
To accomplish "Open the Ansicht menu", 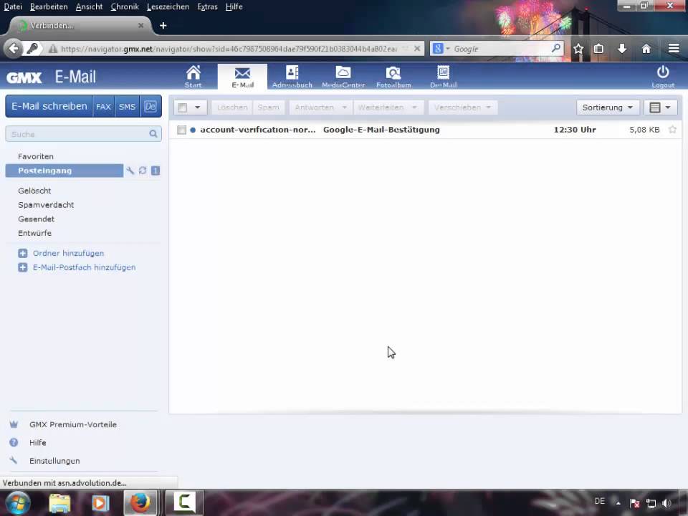I will [x=89, y=6].
